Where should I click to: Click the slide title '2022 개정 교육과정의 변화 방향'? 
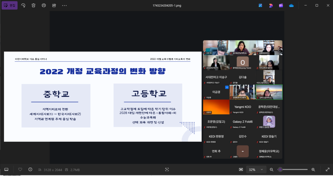102,71
